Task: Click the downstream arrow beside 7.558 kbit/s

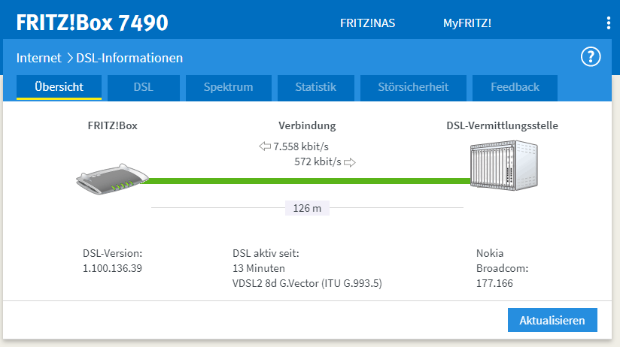Action: (264, 146)
